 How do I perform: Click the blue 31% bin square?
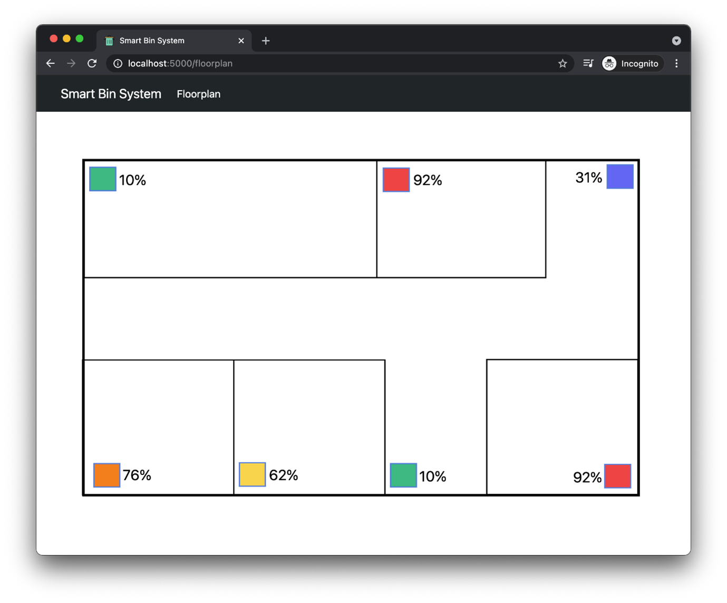(x=620, y=176)
